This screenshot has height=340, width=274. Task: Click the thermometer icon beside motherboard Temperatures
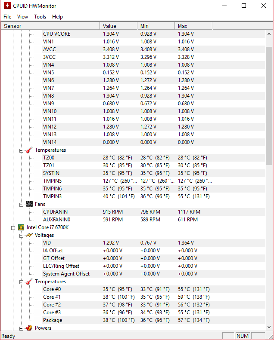(x=29, y=150)
